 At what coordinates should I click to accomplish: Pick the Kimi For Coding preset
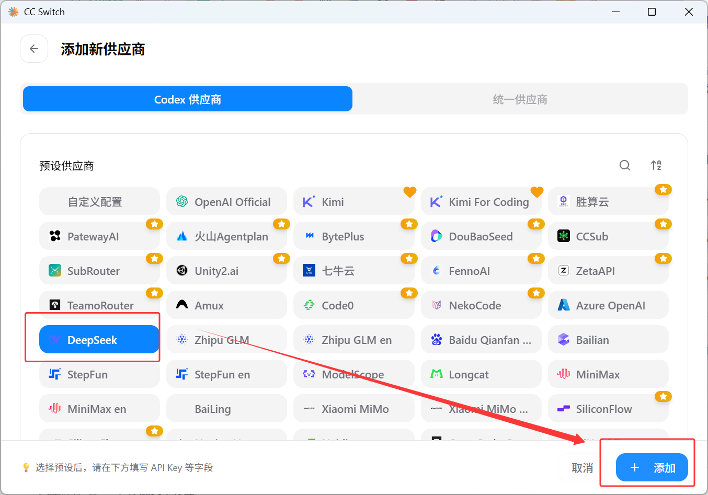[481, 202]
